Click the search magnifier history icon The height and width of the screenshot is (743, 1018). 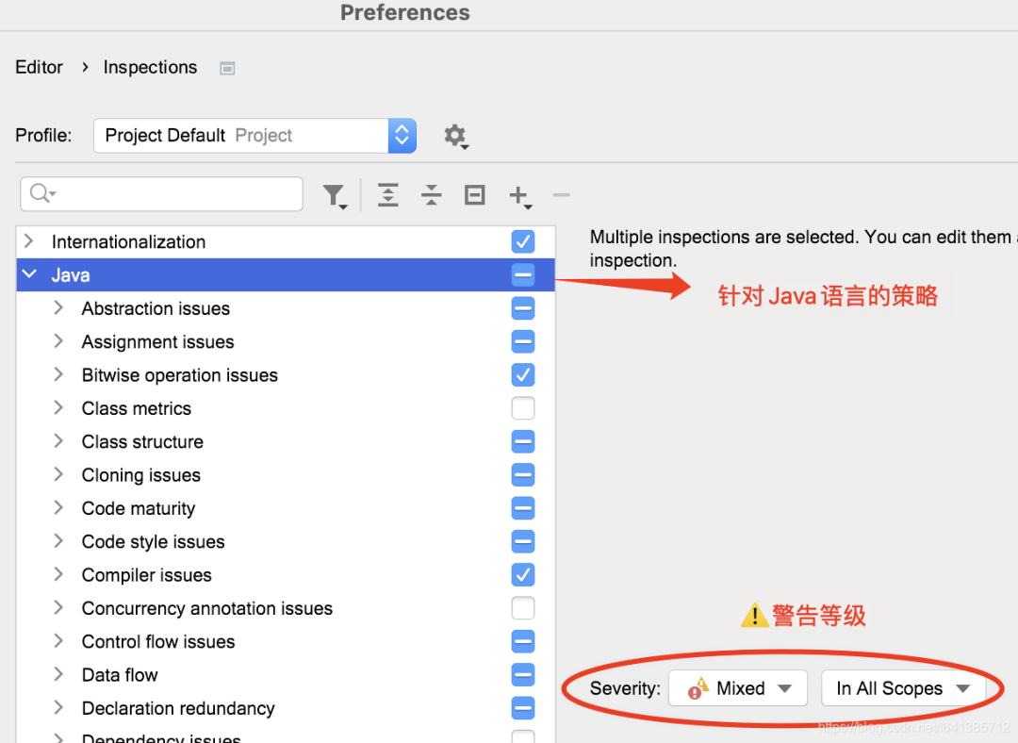(x=42, y=193)
